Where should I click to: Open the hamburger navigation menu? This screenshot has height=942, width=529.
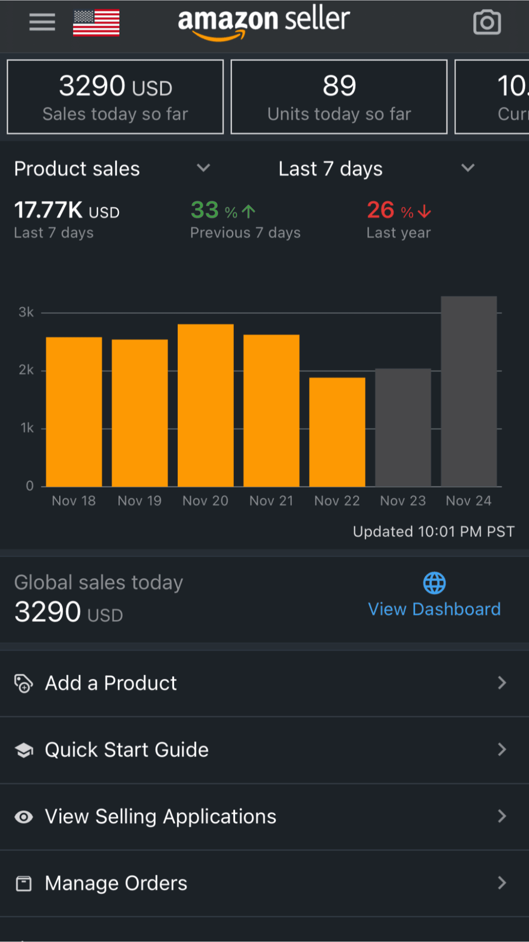point(42,22)
